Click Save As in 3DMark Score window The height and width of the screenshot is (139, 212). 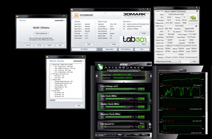tap(29, 45)
